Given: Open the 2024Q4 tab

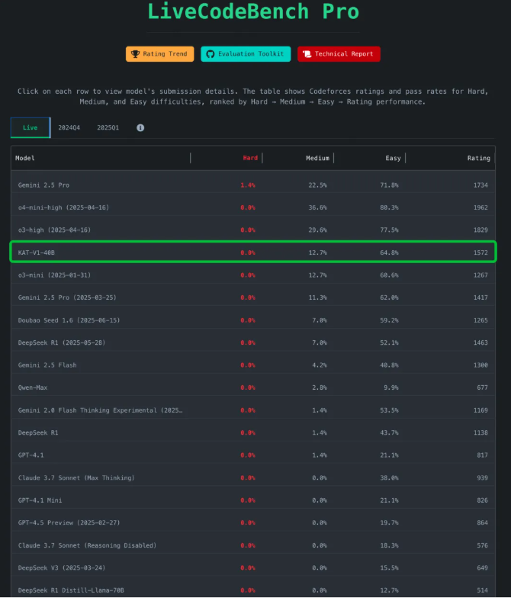Looking at the screenshot, I should click(x=69, y=127).
